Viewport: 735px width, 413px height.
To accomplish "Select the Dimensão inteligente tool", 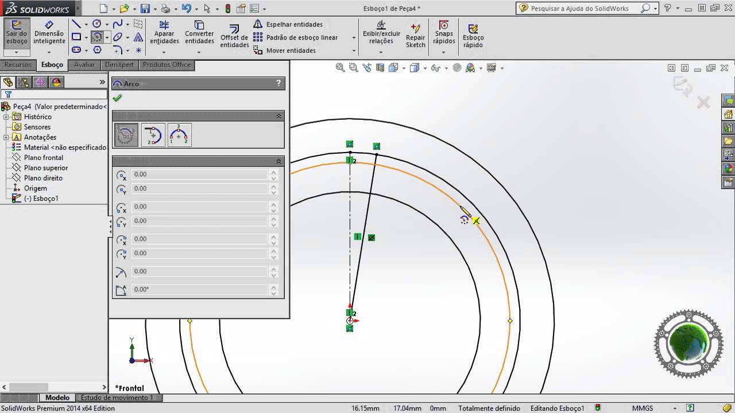I will tap(49, 32).
